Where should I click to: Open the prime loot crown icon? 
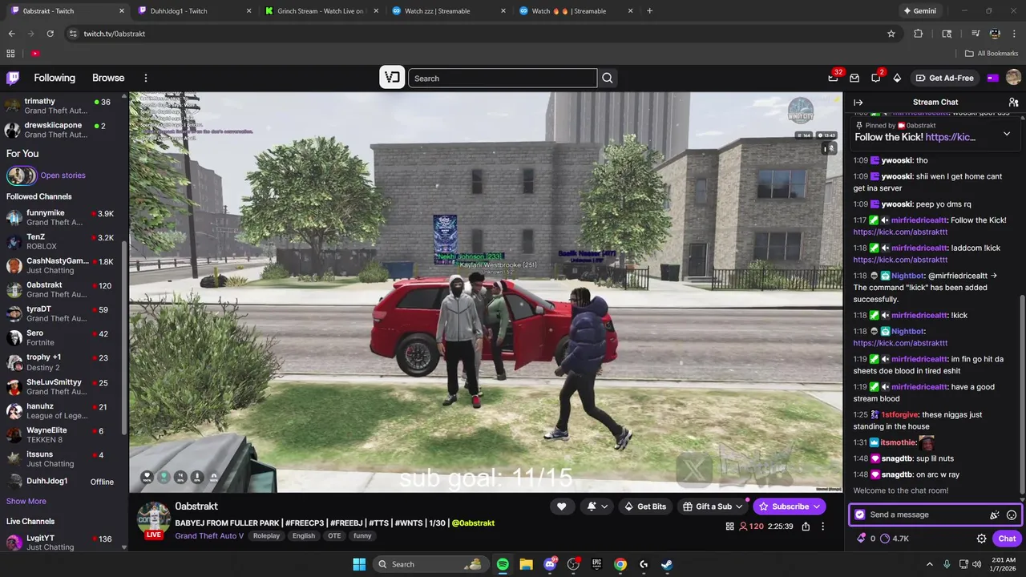click(833, 78)
